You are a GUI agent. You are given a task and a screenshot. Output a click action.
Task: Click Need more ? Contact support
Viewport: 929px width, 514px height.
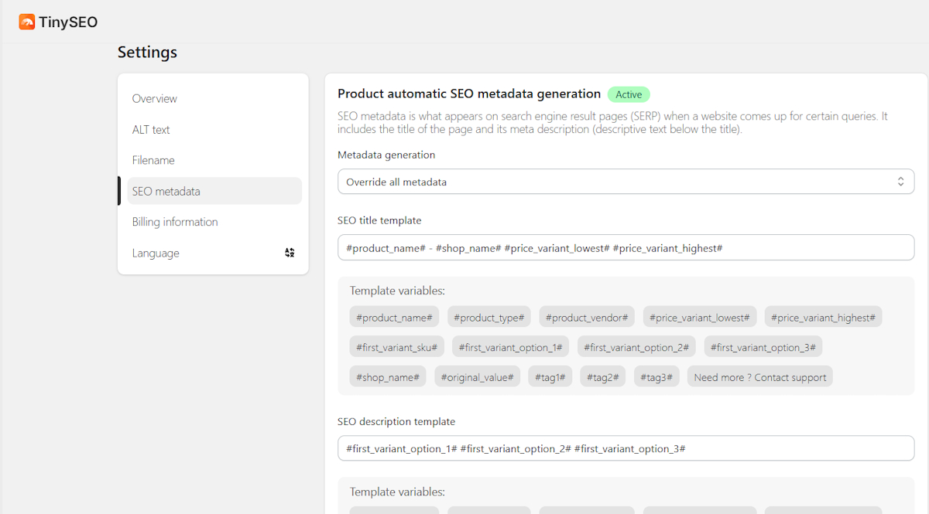(759, 377)
